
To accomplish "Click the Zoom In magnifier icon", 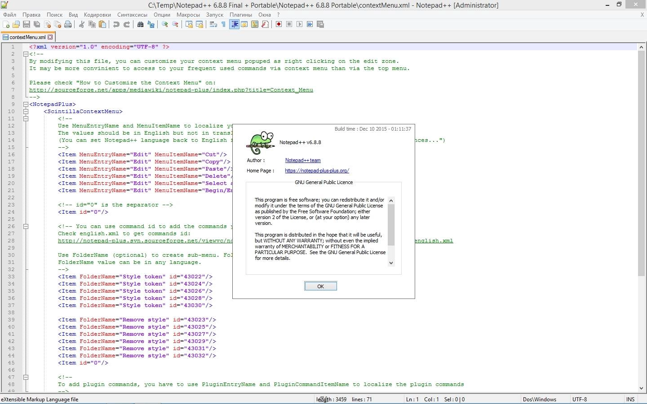I will click(165, 24).
